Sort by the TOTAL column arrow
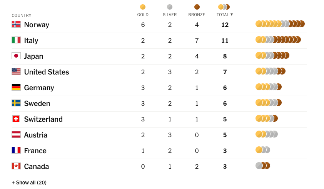The width and height of the screenshot is (324, 189). click(x=232, y=15)
